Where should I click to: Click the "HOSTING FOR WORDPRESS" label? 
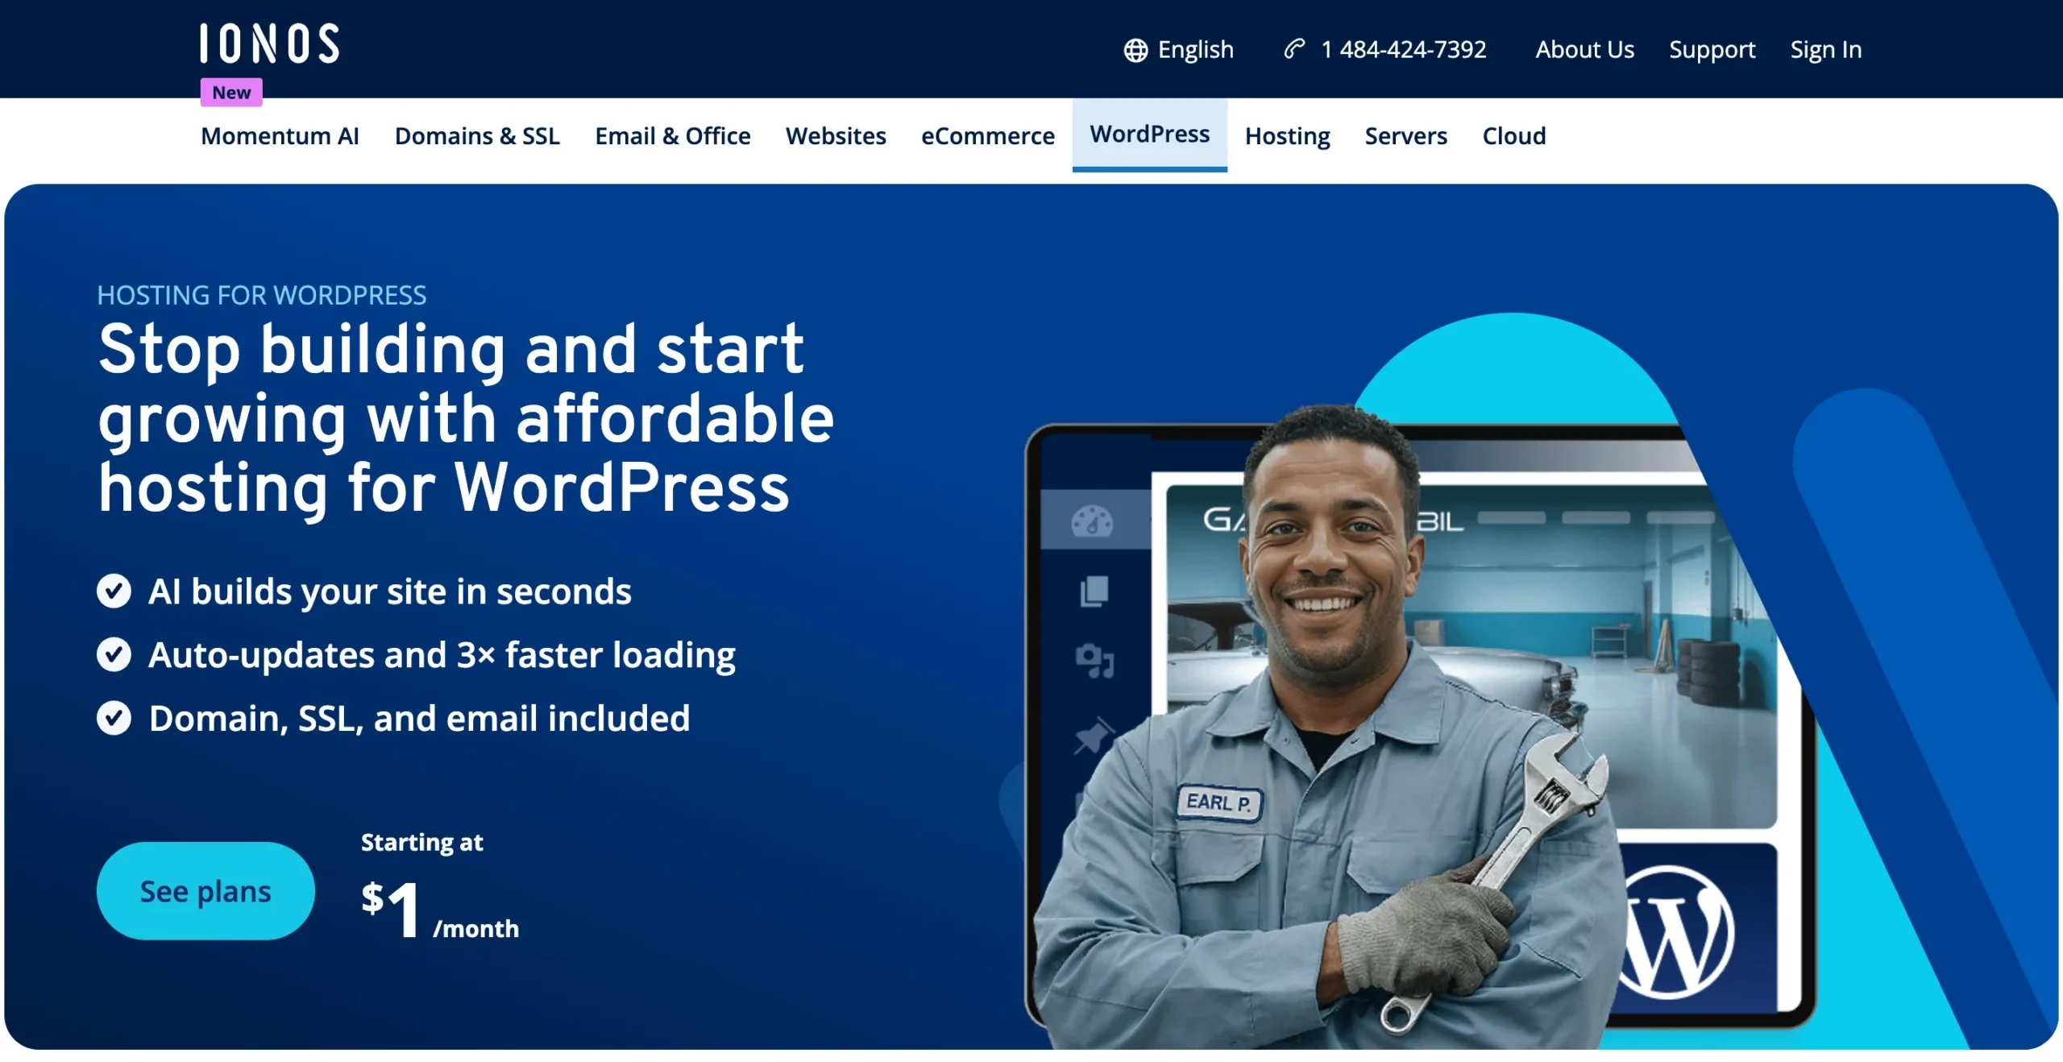click(x=262, y=295)
